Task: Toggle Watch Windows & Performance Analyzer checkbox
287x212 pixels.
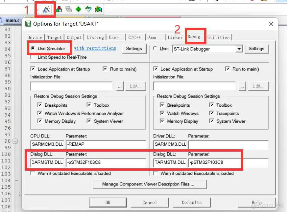Action: [40, 113]
